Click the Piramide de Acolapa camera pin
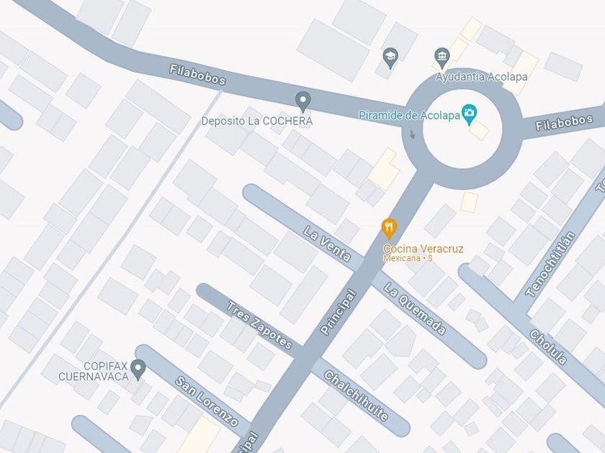 point(469,114)
